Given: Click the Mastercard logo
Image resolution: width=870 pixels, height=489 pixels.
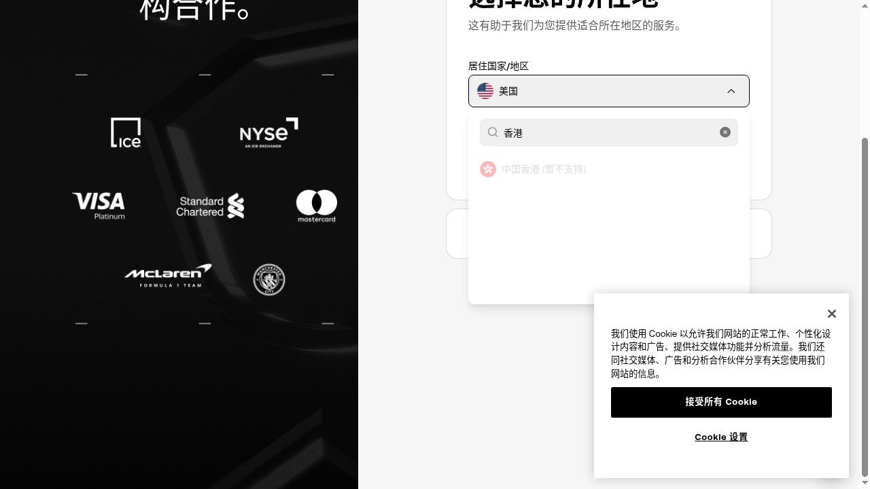Looking at the screenshot, I should point(317,206).
